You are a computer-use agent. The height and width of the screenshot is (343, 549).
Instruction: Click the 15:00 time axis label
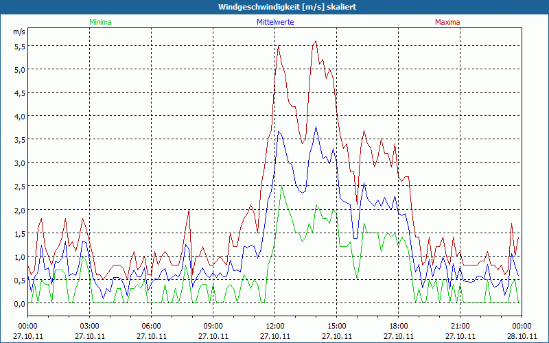pyautogui.click(x=337, y=327)
